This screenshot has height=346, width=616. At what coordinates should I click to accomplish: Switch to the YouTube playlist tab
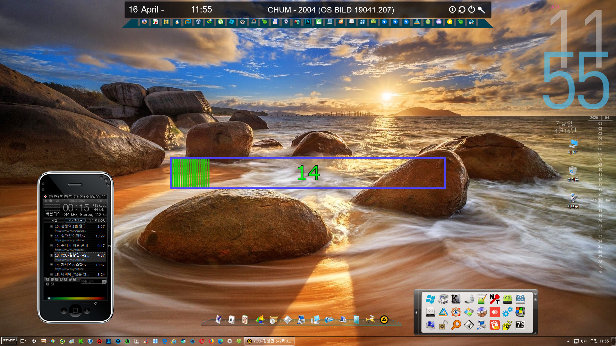[75, 220]
